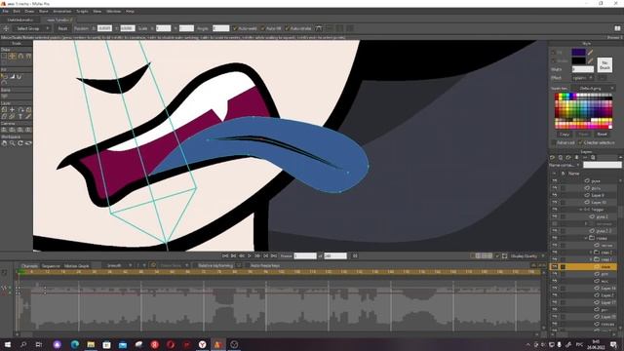Open the Draw menu
Viewport: 624px width, 351px height.
point(29,12)
